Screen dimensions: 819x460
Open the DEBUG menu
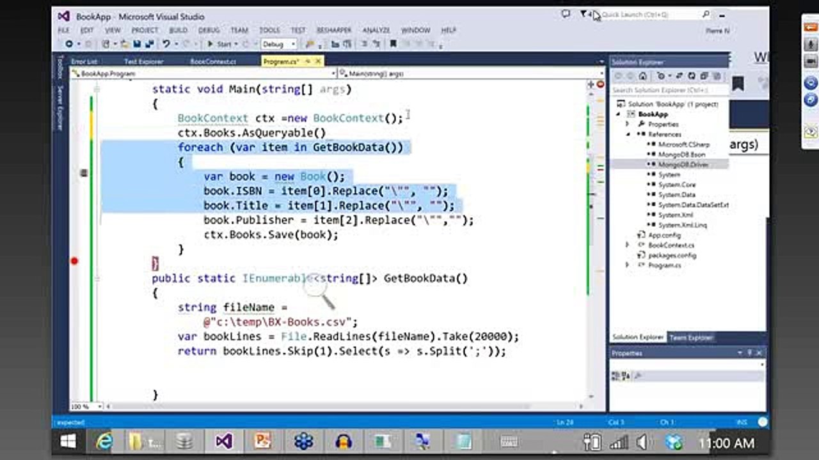[x=209, y=30]
